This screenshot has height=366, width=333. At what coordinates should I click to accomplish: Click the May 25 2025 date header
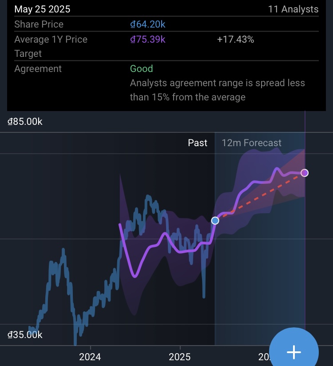pos(42,9)
